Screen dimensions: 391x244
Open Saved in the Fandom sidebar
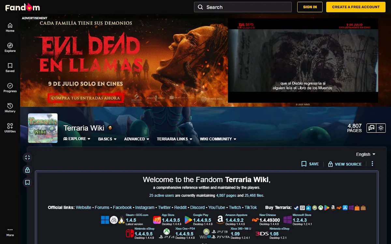[10, 68]
